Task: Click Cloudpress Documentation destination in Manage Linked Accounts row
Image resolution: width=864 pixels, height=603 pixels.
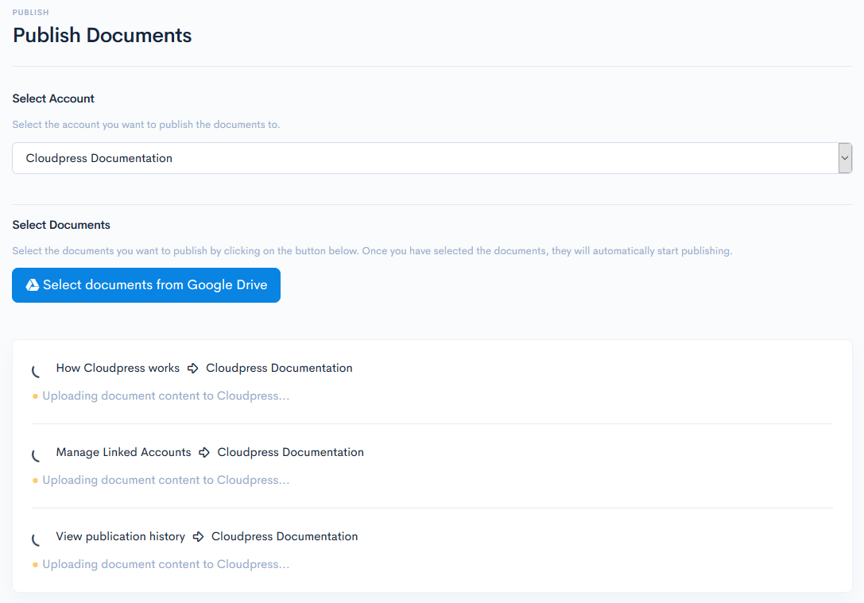Action: [290, 452]
